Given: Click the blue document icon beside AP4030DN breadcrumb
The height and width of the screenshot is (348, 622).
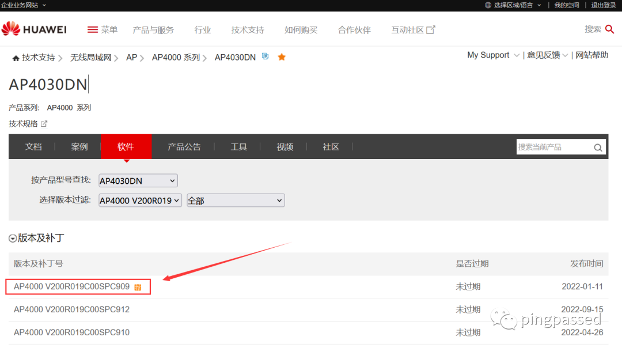Looking at the screenshot, I should click(266, 56).
